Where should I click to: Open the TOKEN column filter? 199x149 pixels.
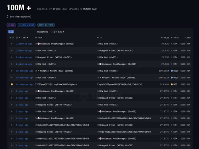tap(172, 38)
